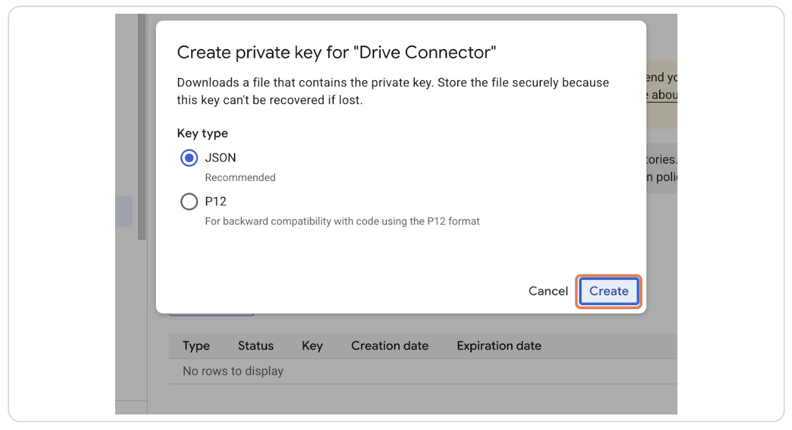Sort keys by Creation date
Image resolution: width=792 pixels, height=430 pixels.
(x=389, y=345)
